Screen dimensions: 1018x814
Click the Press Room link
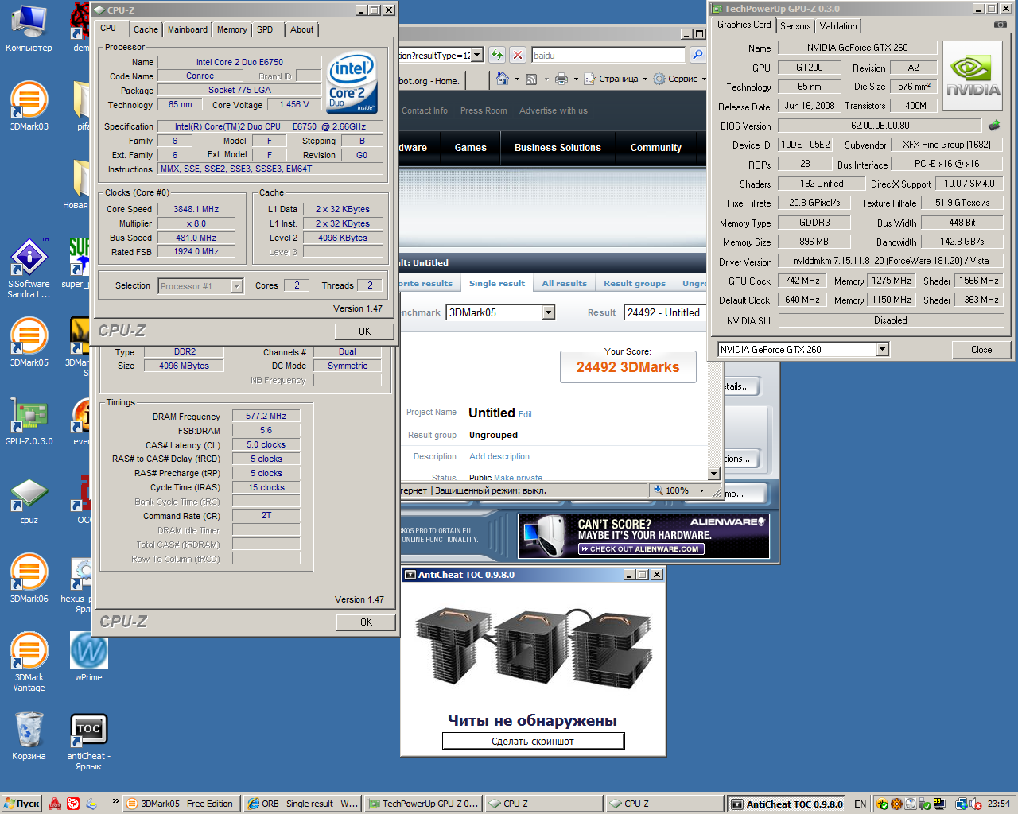(484, 110)
